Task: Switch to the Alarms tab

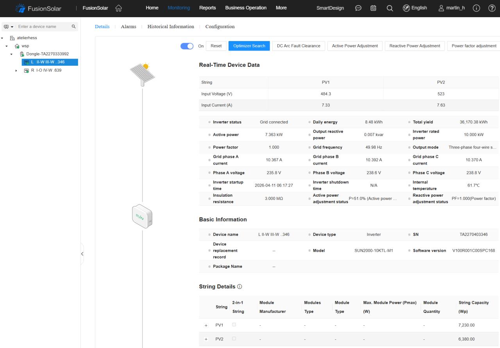Action: point(129,27)
